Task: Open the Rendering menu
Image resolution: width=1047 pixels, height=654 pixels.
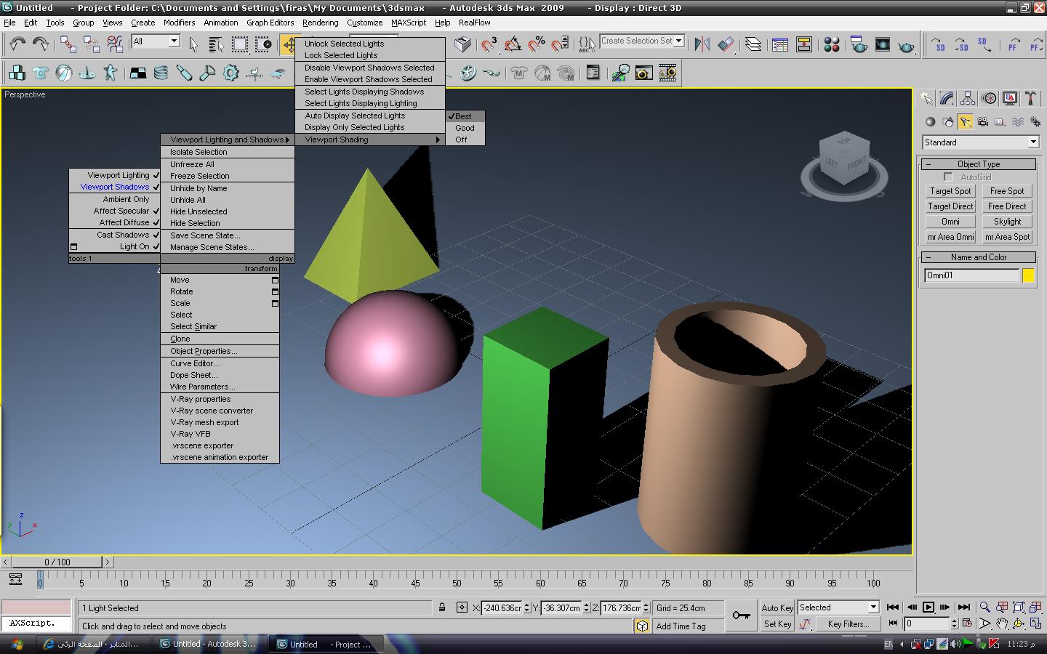Action: point(321,23)
